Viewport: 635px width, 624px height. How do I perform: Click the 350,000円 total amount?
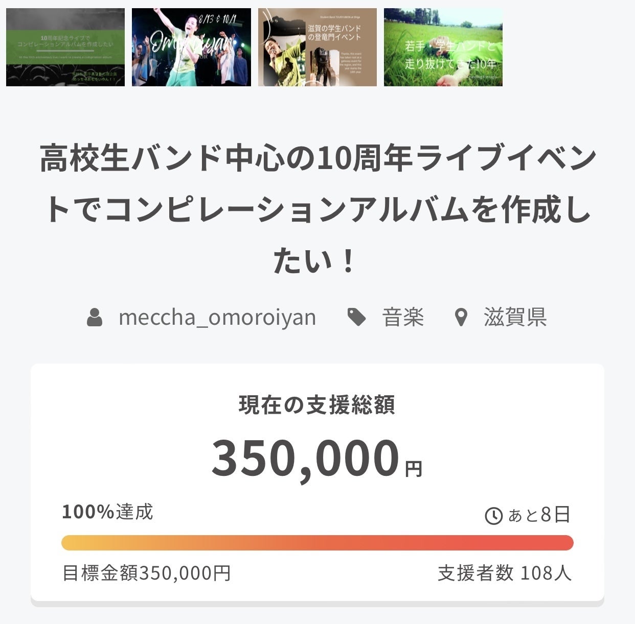coord(305,458)
